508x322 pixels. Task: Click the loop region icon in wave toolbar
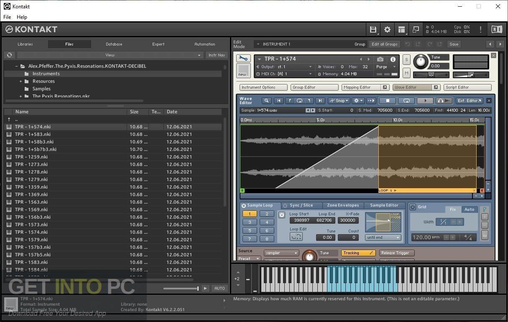pyautogui.click(x=299, y=100)
